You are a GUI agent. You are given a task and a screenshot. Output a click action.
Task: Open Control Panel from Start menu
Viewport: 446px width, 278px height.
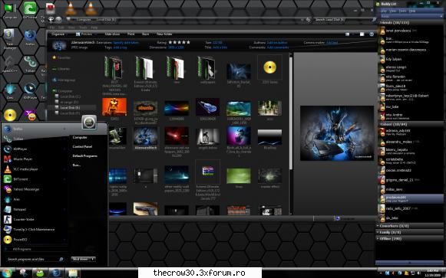click(x=82, y=147)
